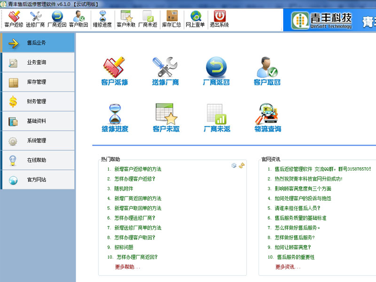Screen dimensions: 376x282
Task: Click news link 如何让顾客满意?
Action: tap(293, 247)
